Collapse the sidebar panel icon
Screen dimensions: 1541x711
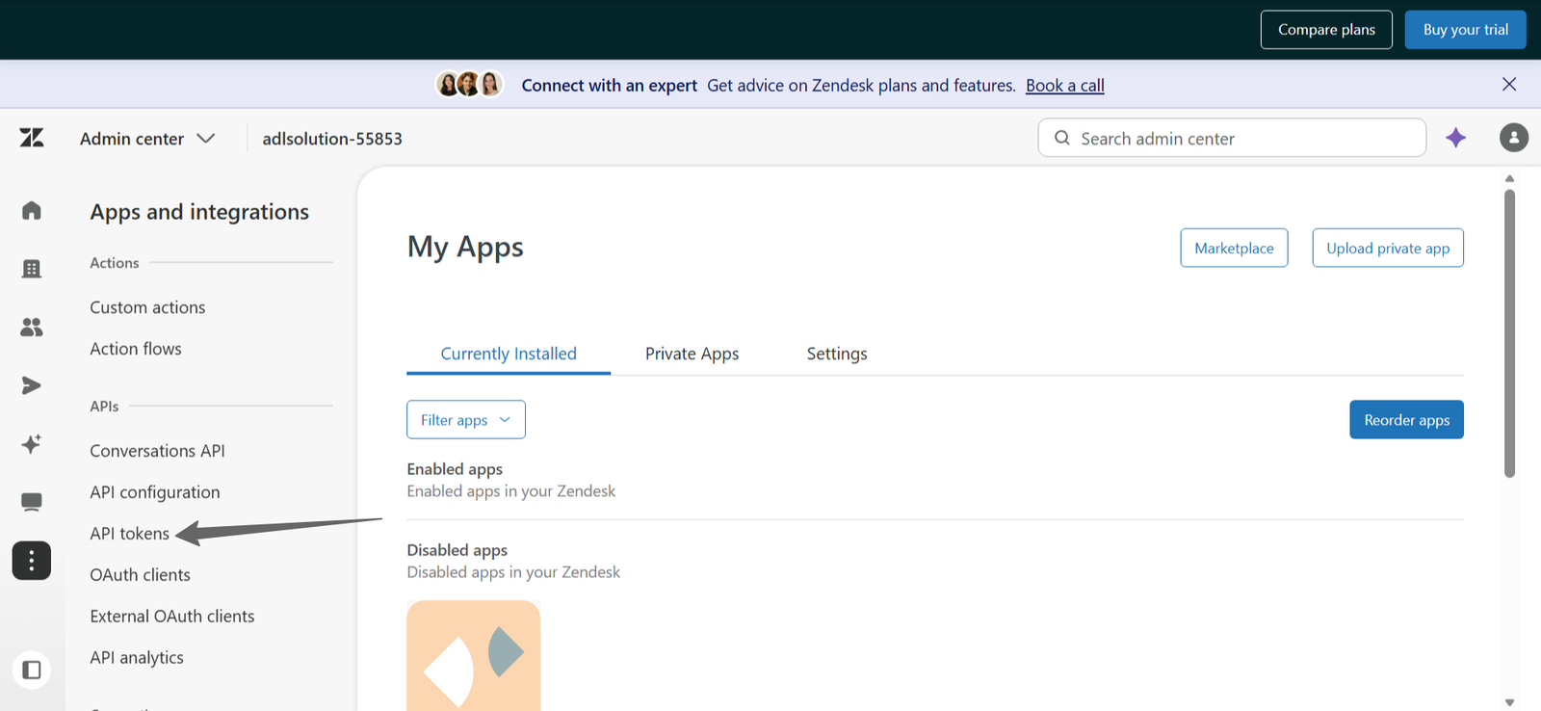coord(32,670)
